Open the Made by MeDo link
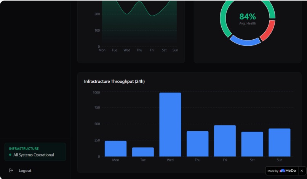Image resolution: width=307 pixels, height=179 pixels. point(281,171)
